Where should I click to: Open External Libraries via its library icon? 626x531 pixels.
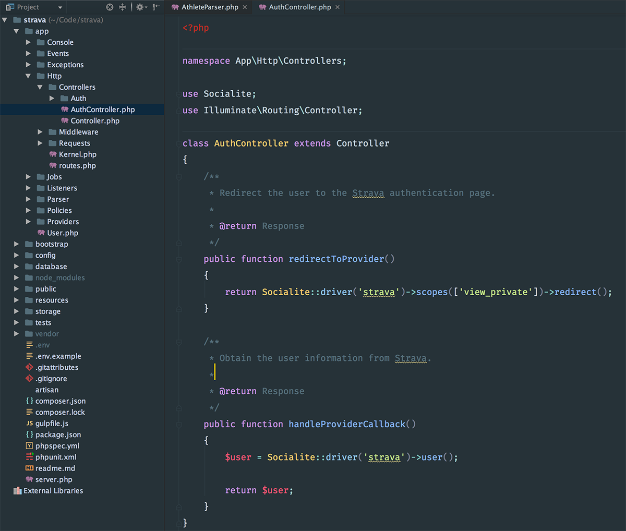tap(17, 490)
